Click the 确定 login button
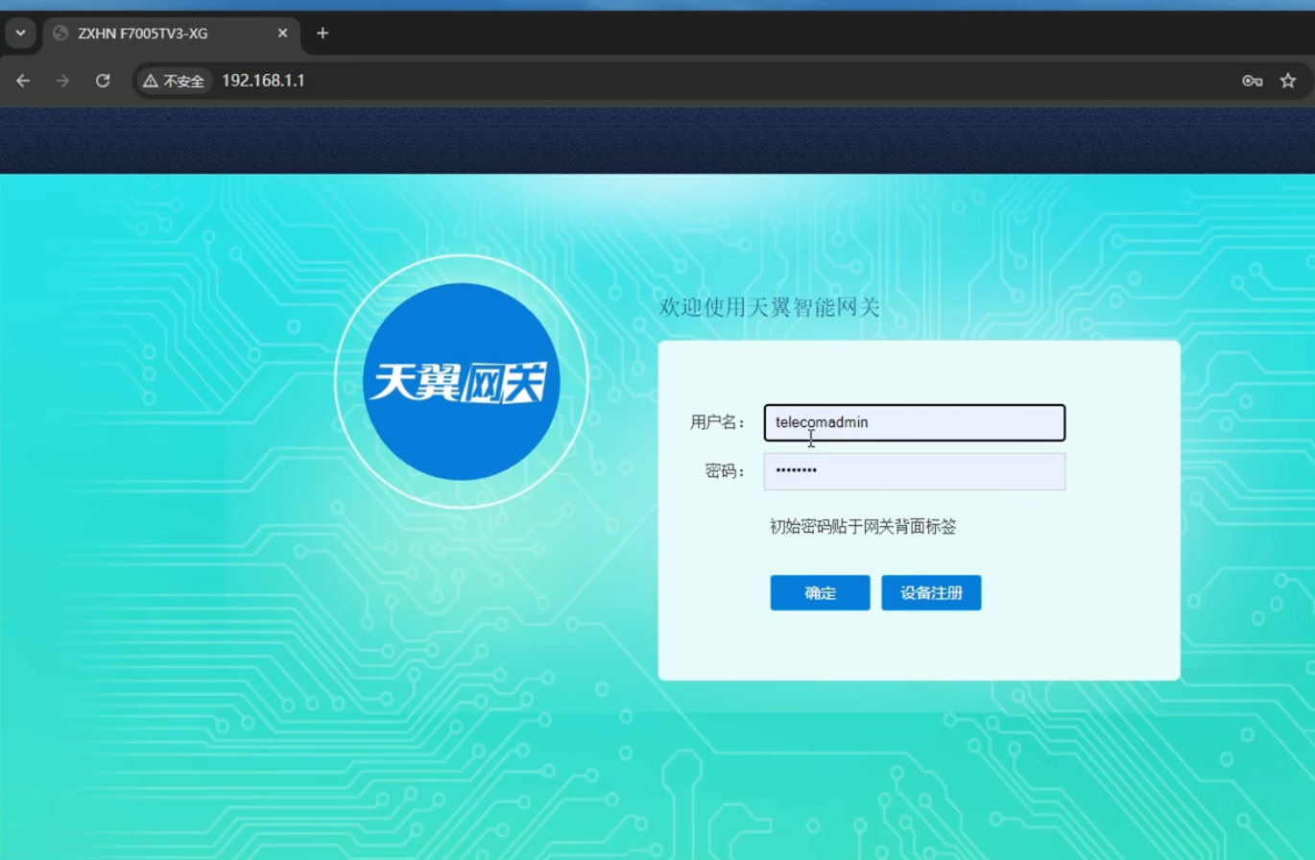Screen dimensions: 1315x860 [820, 593]
